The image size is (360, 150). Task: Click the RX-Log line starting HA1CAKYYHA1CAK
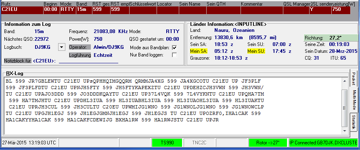(112, 120)
